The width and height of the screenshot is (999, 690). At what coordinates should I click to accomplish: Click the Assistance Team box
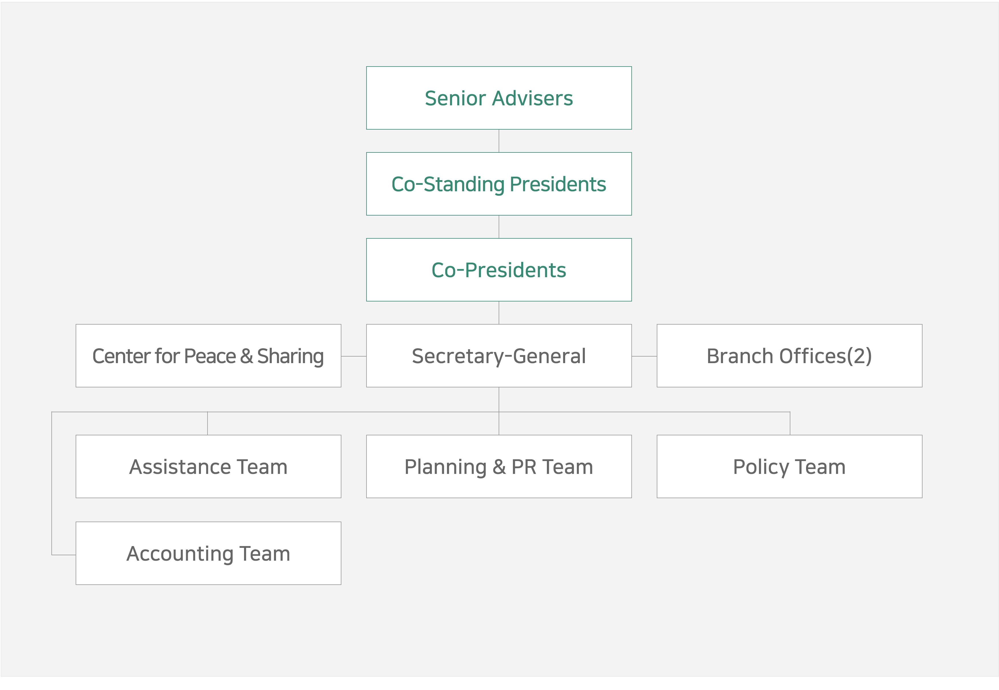pyautogui.click(x=208, y=466)
